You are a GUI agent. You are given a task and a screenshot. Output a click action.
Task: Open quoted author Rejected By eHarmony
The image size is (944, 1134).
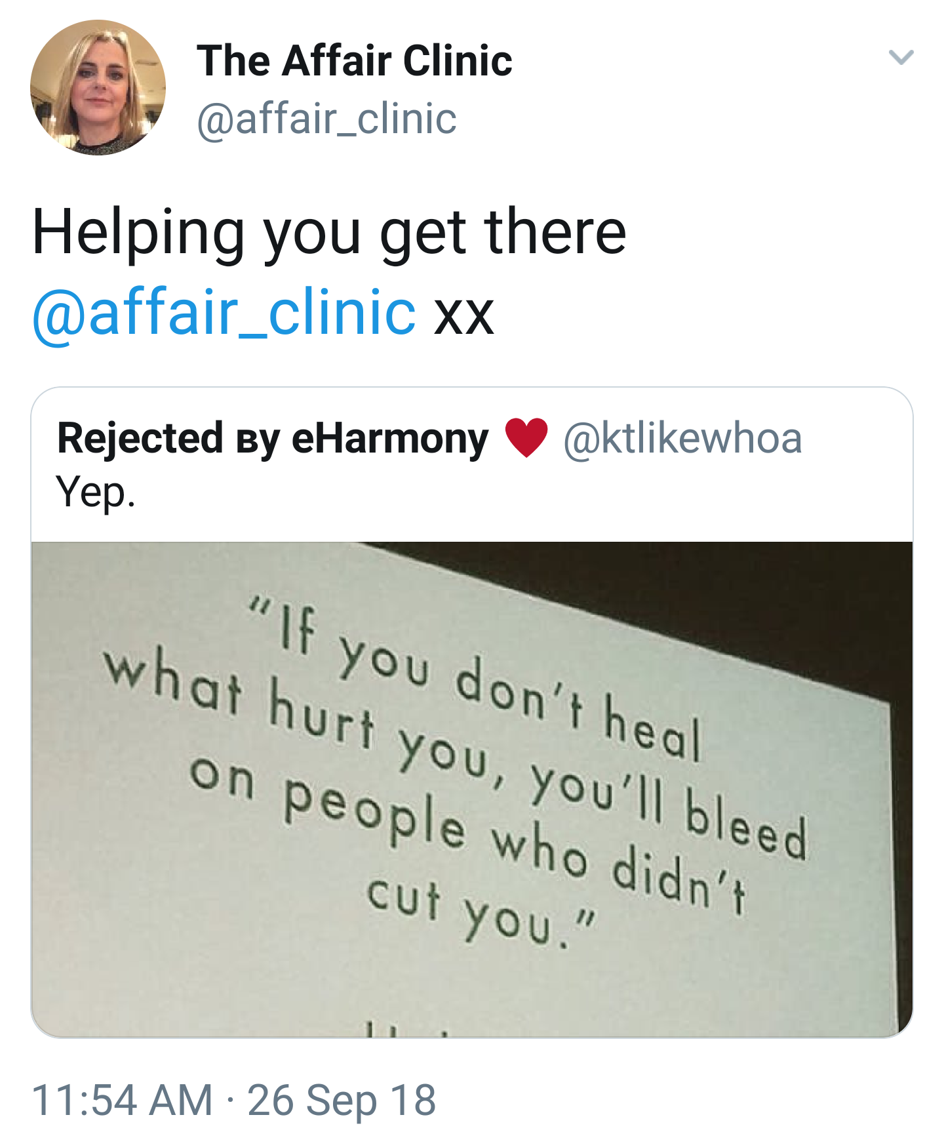point(272,438)
